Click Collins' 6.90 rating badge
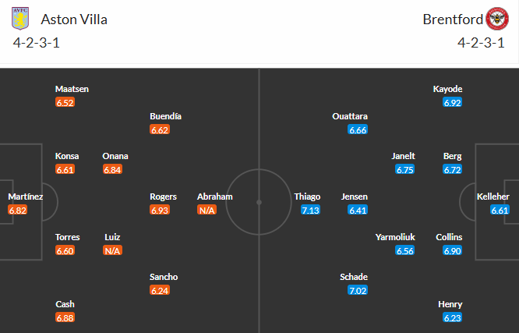The image size is (519, 333). (452, 251)
